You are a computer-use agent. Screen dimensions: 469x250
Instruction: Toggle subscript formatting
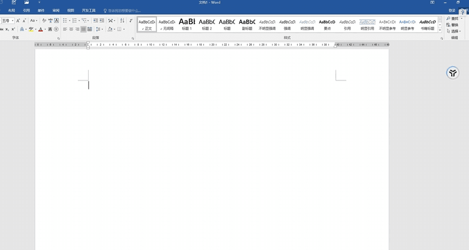(7, 29)
